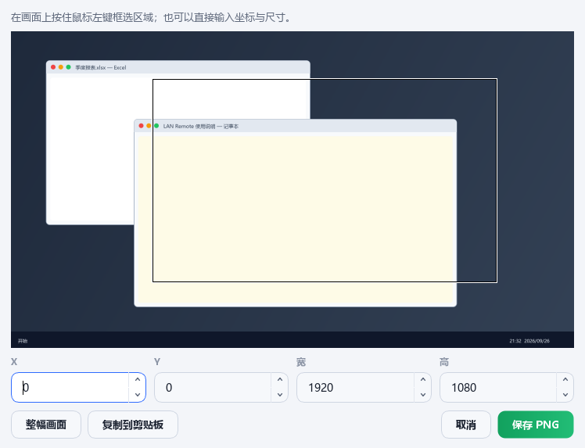Click 复制到剪贴板 copy to clipboard button

point(133,425)
